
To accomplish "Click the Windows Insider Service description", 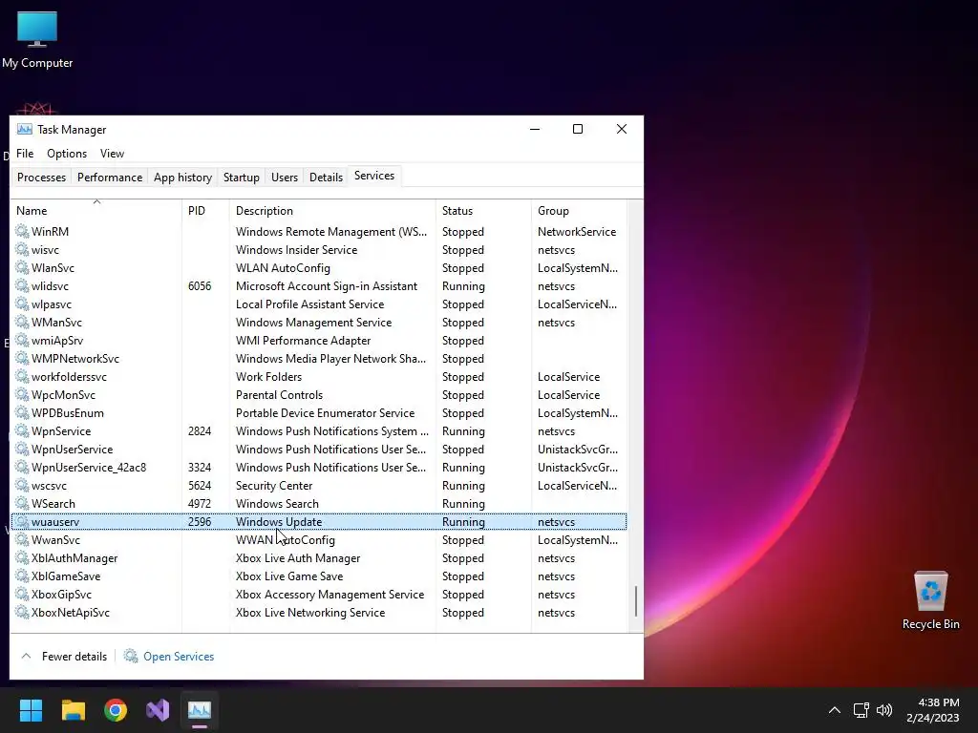I will [x=296, y=249].
